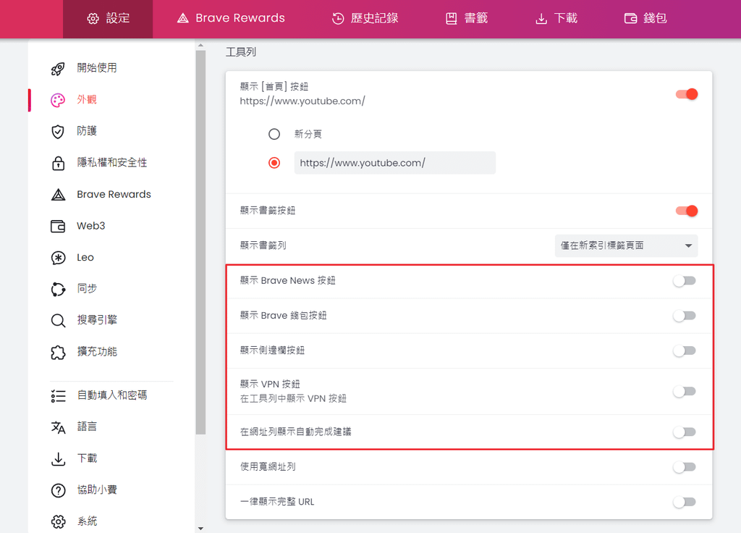The height and width of the screenshot is (533, 741).
Task: Click the Web3 wallet icon in sidebar
Action: click(x=58, y=226)
